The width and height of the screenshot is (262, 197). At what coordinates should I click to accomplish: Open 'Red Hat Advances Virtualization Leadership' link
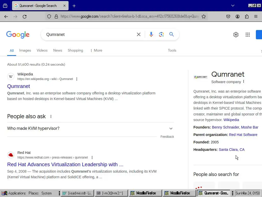65,164
